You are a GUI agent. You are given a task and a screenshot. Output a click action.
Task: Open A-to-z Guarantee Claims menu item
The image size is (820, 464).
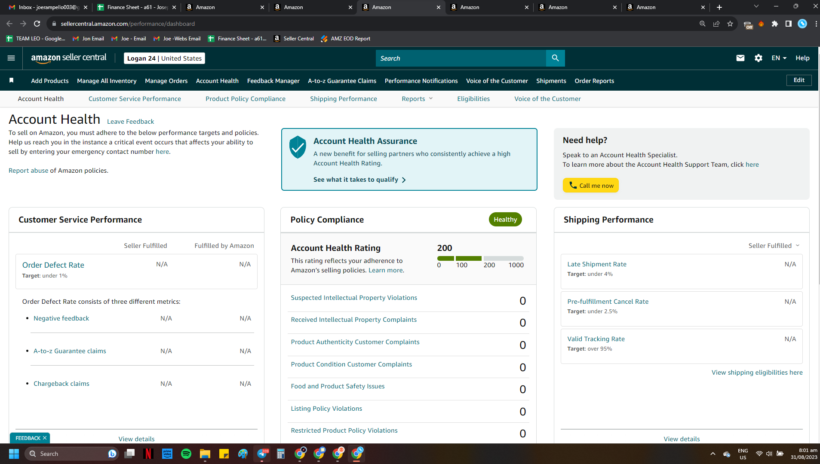click(342, 81)
